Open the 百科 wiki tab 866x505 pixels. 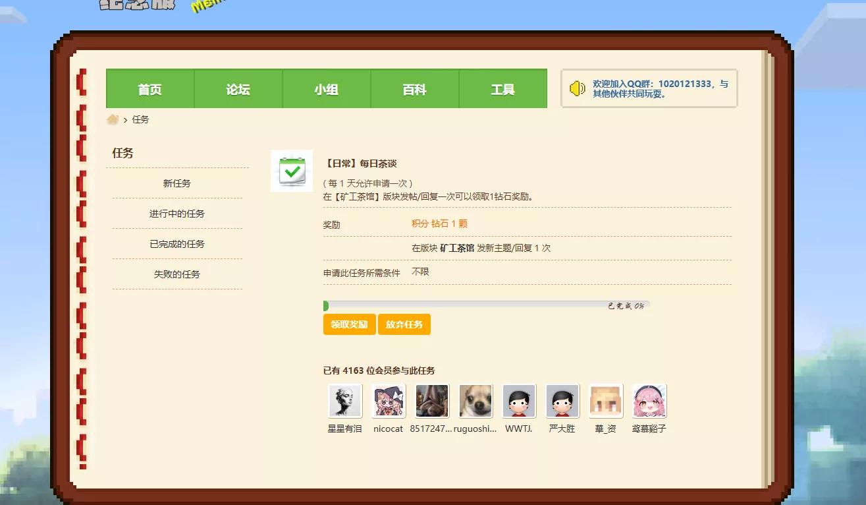point(415,90)
